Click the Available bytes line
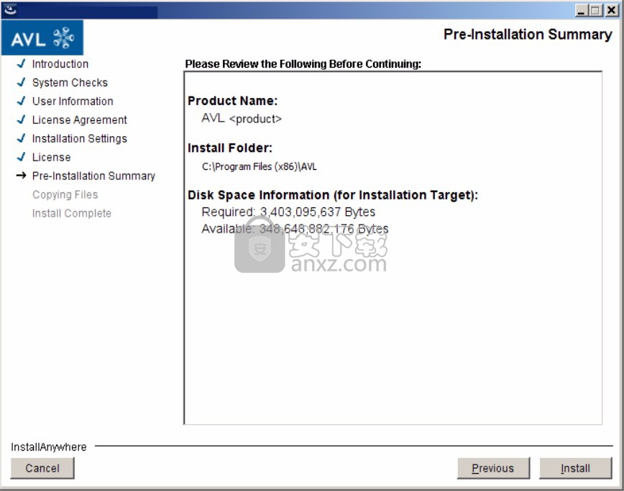Screen dimensions: 624x491 [x=295, y=229]
